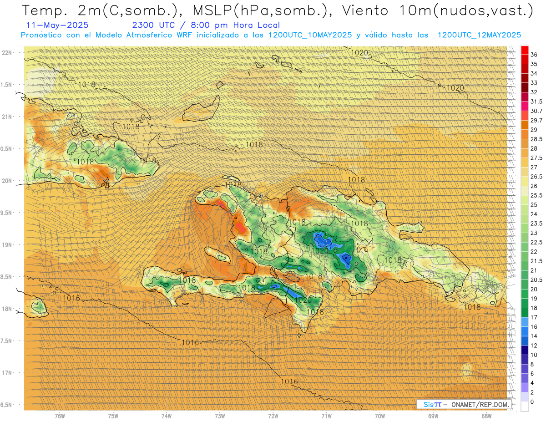546x422 pixels.
Task: Click the legend value "17"
Action: pyautogui.click(x=534, y=317)
